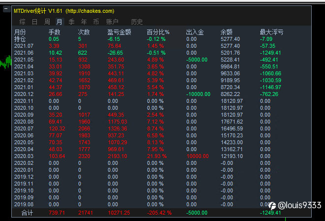Click the -10000.00 withdrawal in 2020.12 row
The width and height of the screenshot is (325, 221).
pos(198,94)
